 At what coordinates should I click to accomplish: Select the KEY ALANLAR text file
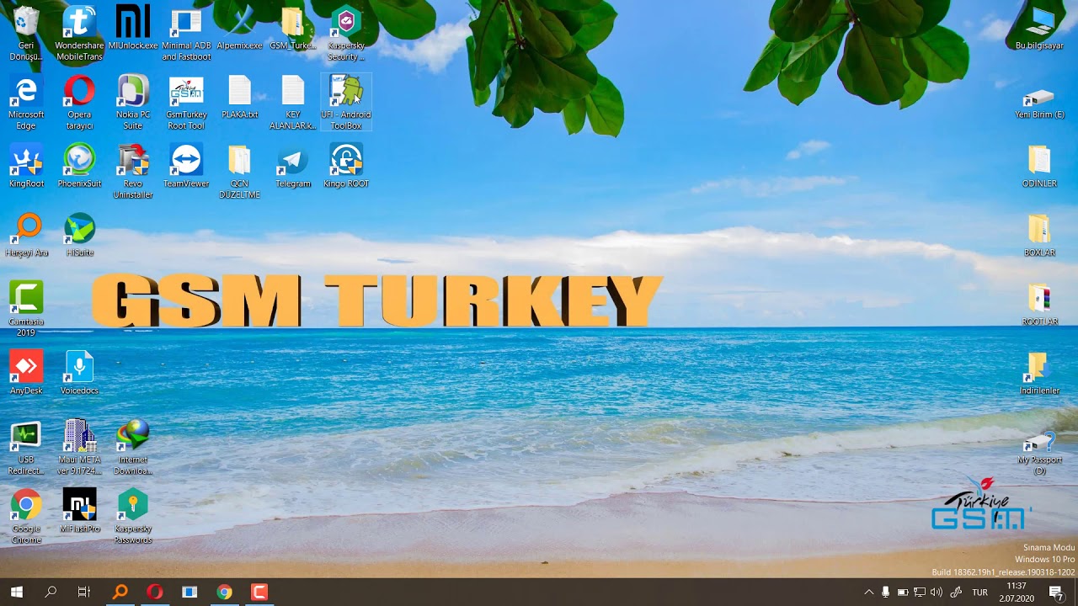click(x=292, y=103)
